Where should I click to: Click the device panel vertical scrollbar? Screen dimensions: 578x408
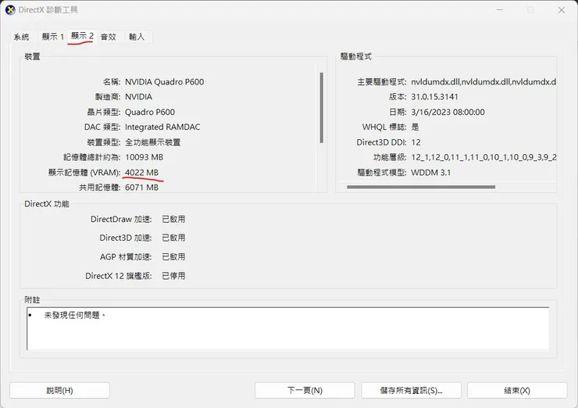point(322,108)
